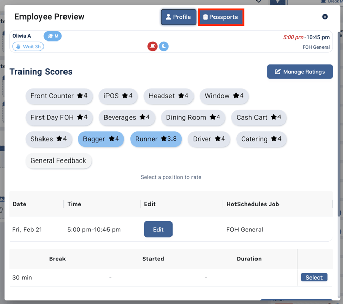Click the red coffee cup break icon

coord(153,46)
